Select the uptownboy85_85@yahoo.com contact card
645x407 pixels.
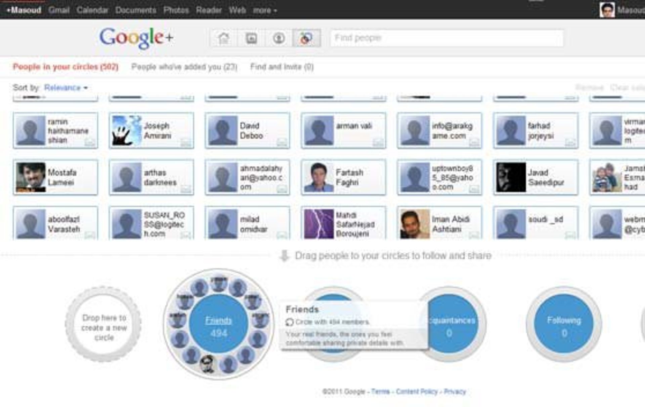coord(439,177)
